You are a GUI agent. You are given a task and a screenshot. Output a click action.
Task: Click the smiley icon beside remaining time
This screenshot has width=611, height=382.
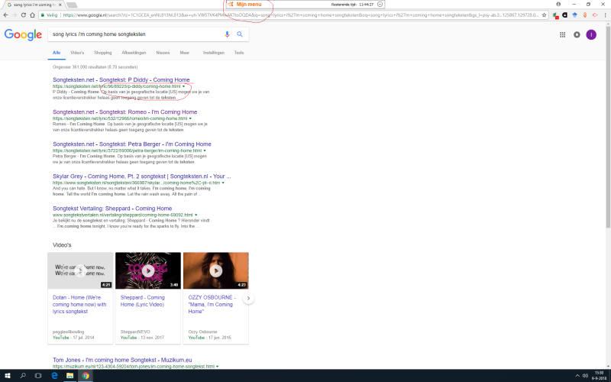click(x=380, y=5)
